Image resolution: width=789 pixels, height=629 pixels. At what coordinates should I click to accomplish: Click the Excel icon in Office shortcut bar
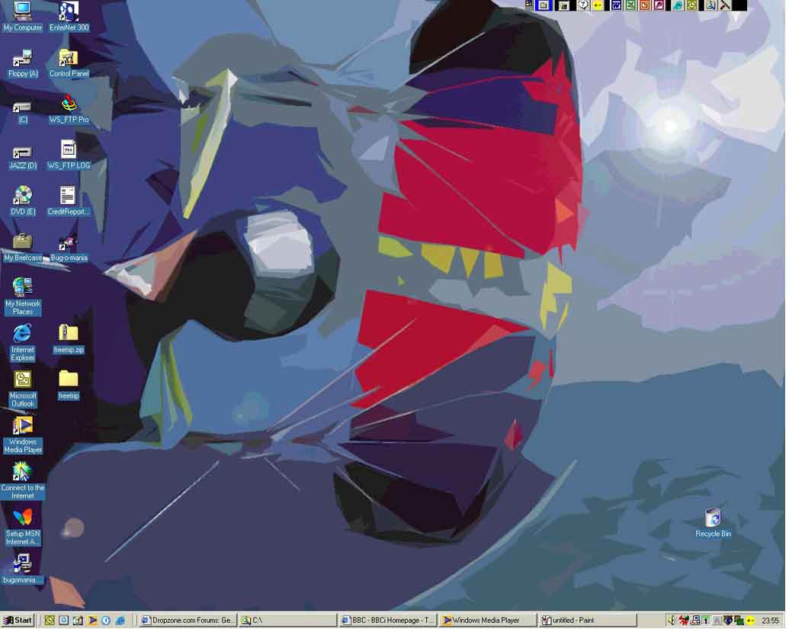click(630, 5)
